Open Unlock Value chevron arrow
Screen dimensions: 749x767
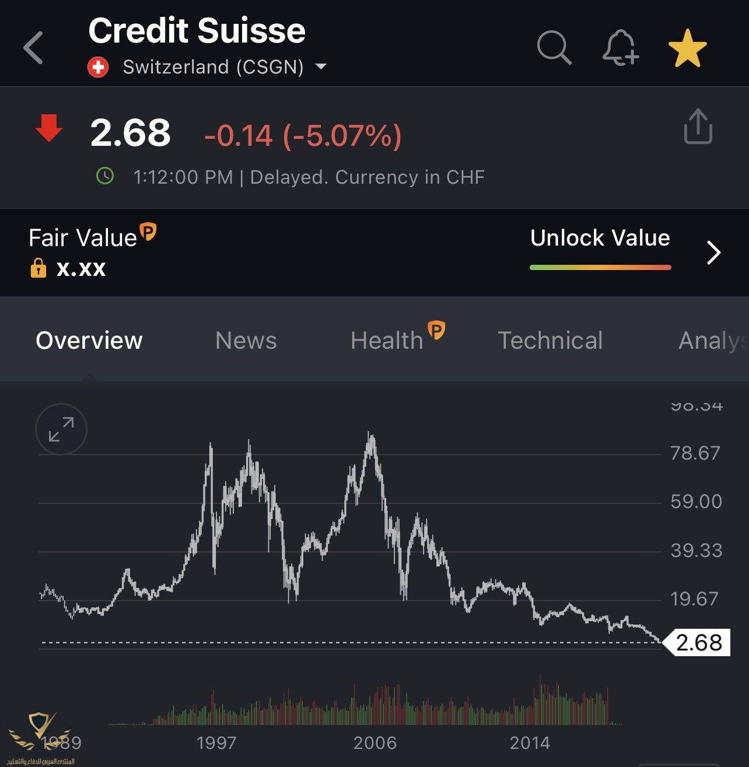[x=713, y=253]
